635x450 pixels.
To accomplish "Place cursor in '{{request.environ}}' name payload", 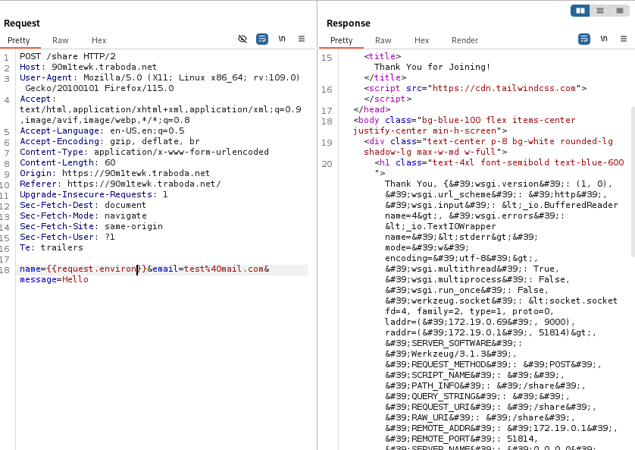I will click(x=96, y=269).
